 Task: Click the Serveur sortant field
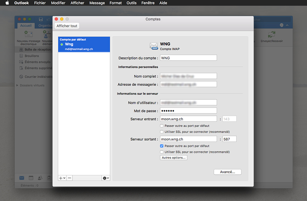point(188,139)
